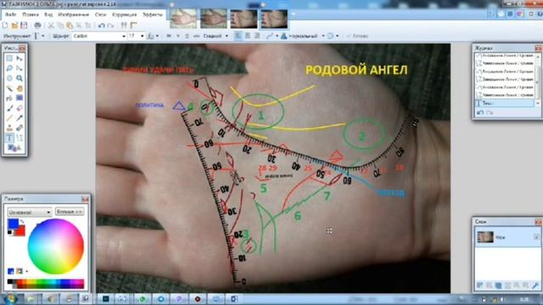This screenshot has width=543, height=305.
Task: Toggle underline text formatting
Action: tap(187, 36)
